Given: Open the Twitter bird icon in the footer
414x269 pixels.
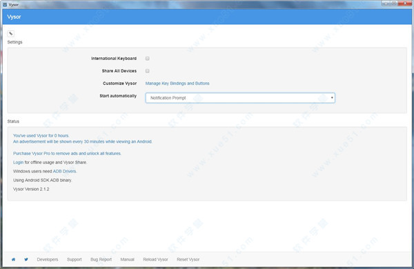Looking at the screenshot, I should [x=26, y=259].
